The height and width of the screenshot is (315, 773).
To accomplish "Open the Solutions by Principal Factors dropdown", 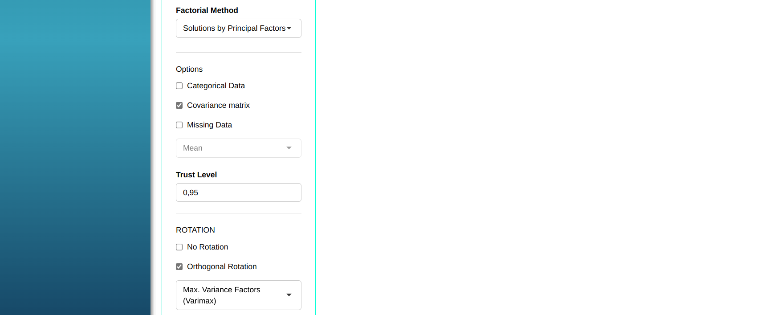I will point(234,28).
